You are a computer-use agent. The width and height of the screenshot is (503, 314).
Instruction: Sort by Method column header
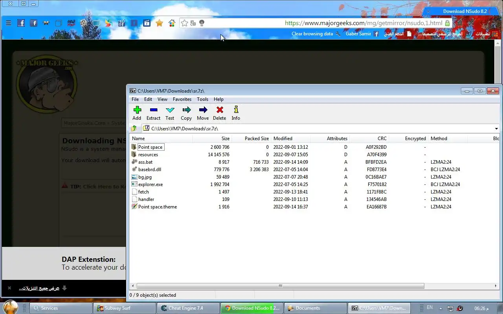click(x=448, y=139)
